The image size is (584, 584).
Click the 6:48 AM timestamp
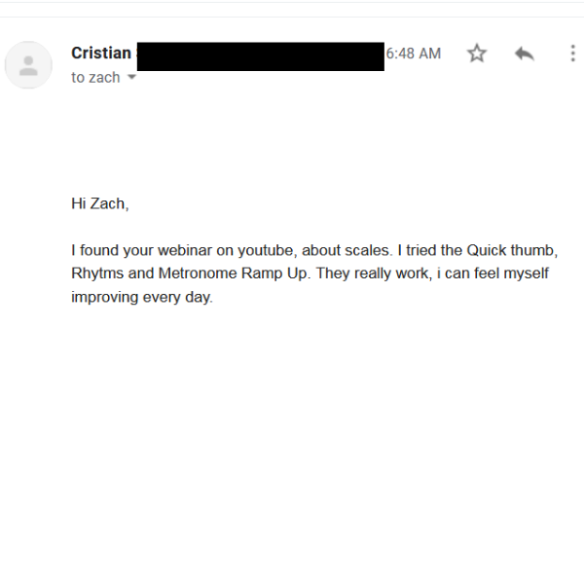pyautogui.click(x=414, y=54)
